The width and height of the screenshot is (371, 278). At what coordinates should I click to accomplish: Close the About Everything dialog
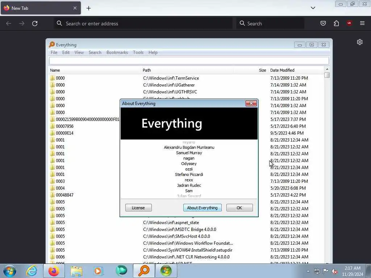(251, 103)
